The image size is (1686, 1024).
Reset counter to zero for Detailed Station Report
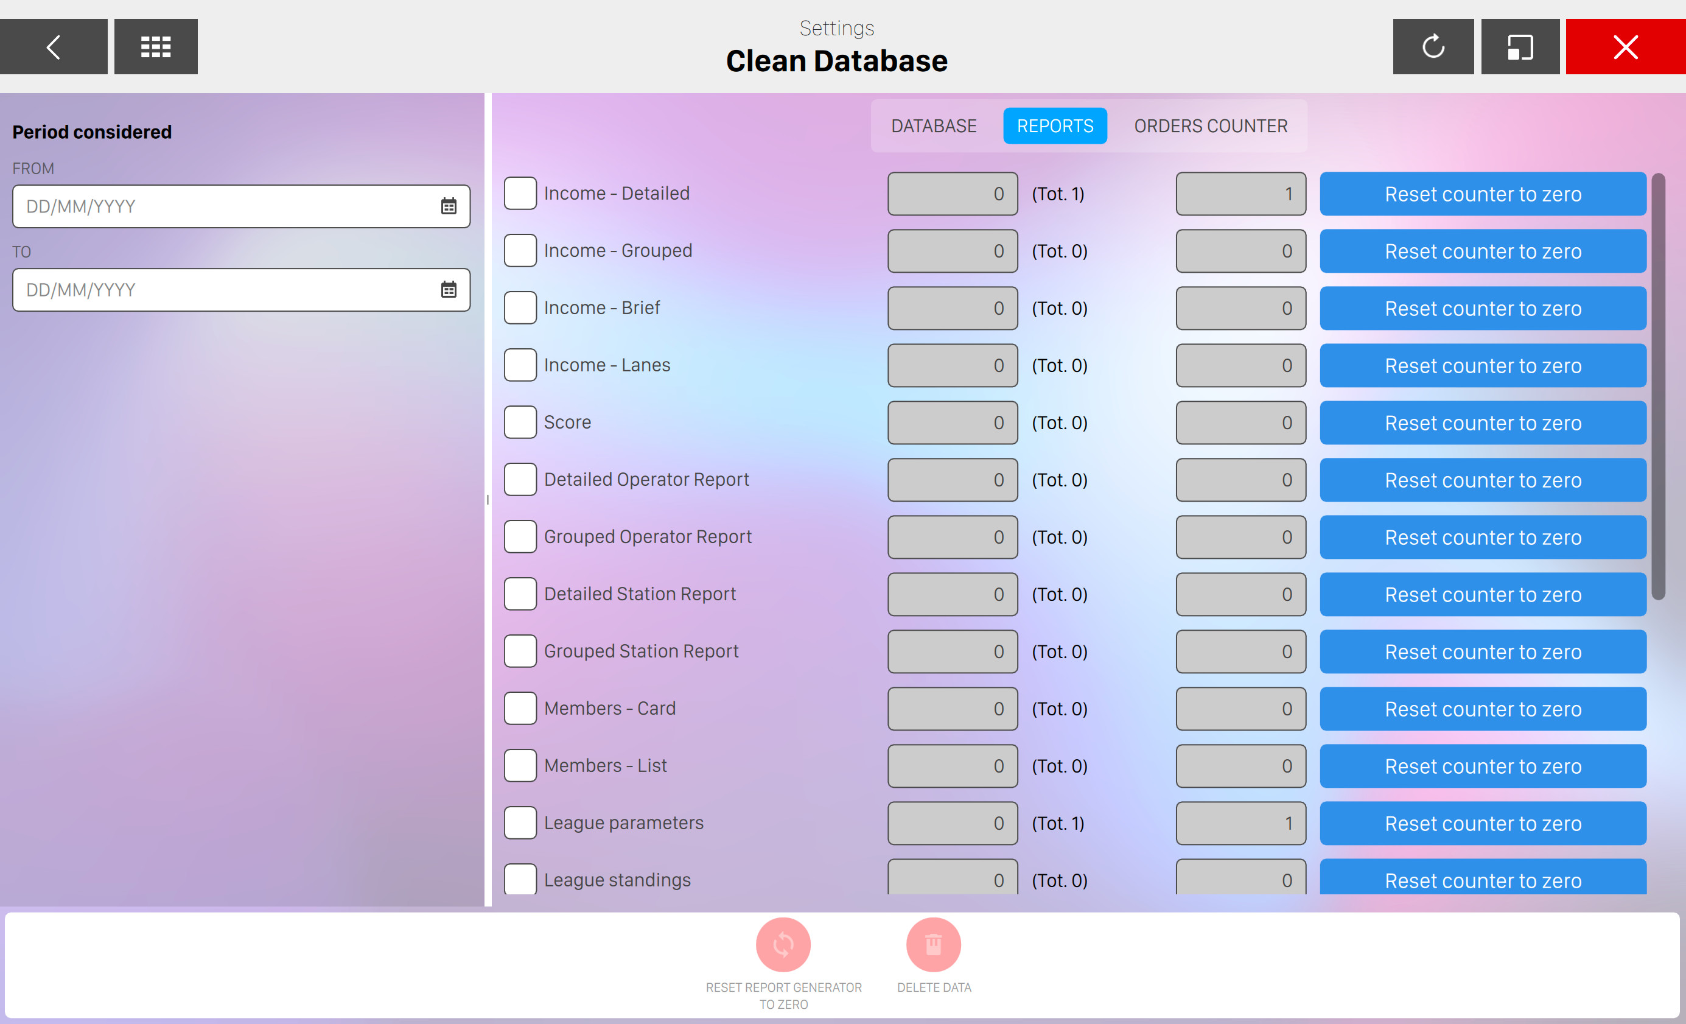pos(1482,595)
